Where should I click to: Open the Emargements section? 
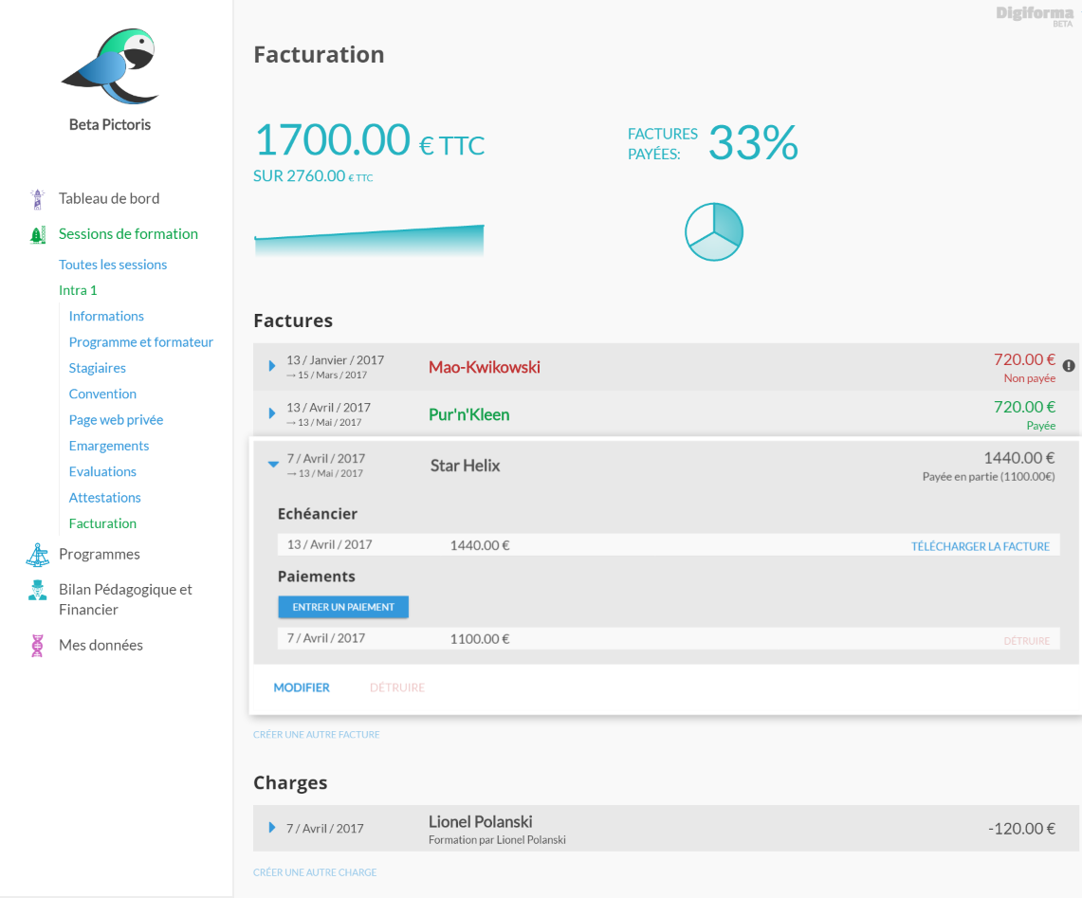[x=109, y=446]
